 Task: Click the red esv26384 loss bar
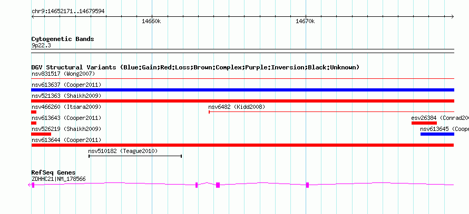coord(424,123)
